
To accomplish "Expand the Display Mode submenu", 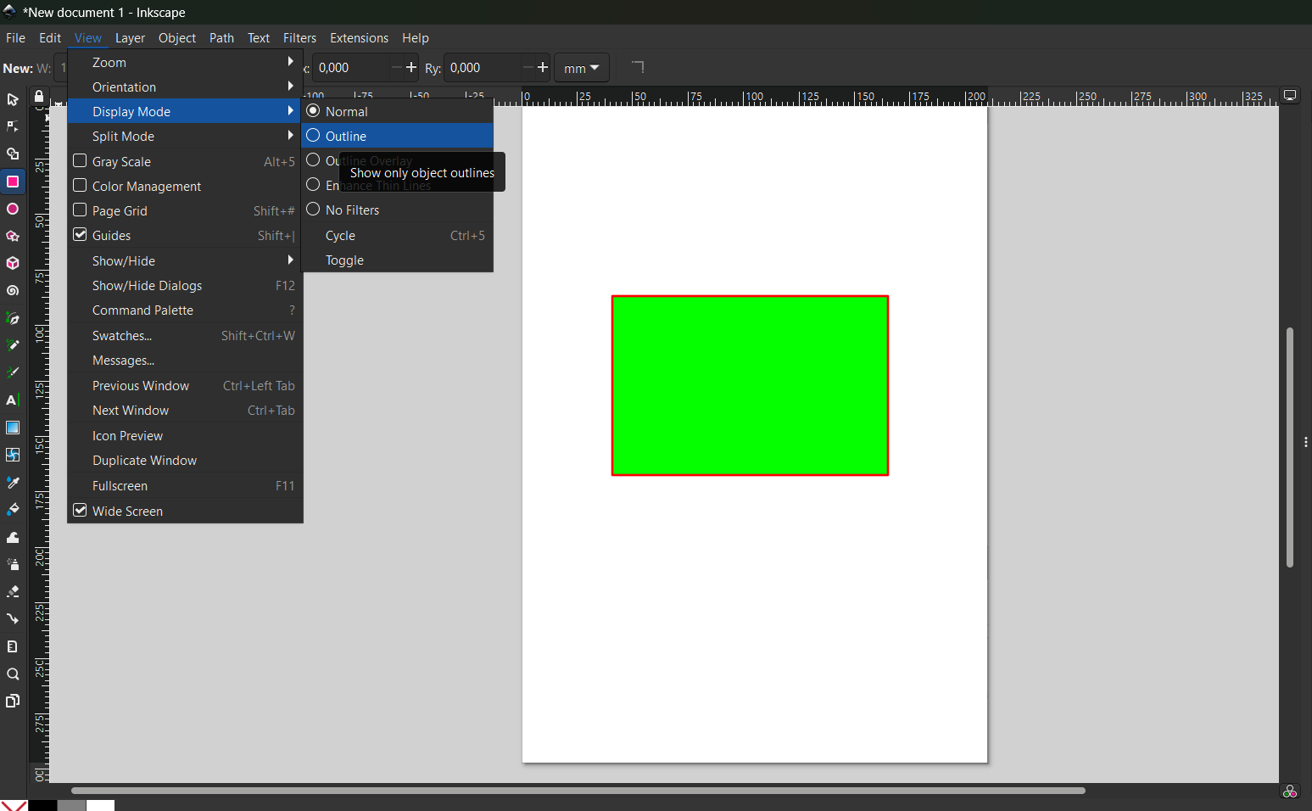I will [185, 111].
